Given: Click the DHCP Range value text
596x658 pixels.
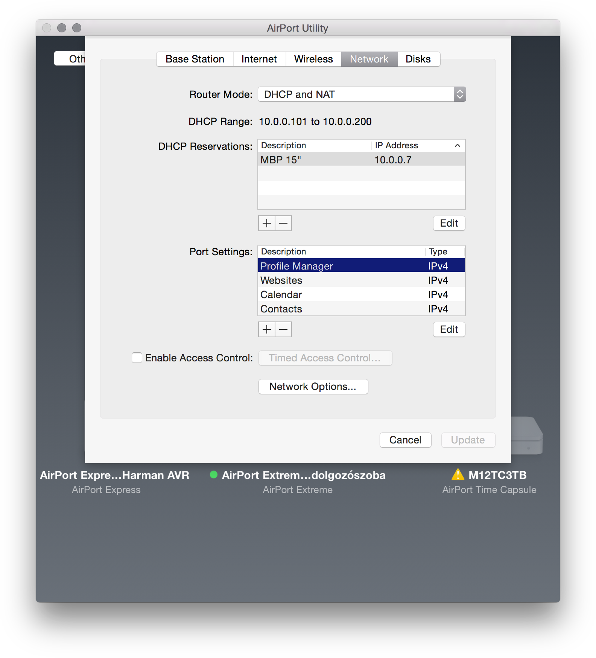Looking at the screenshot, I should coord(315,122).
